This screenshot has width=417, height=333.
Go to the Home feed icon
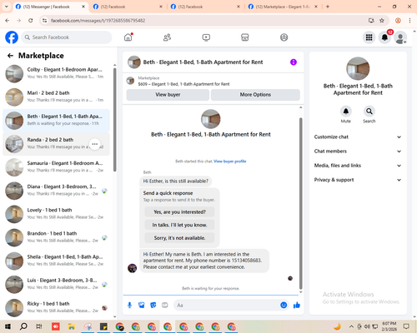tap(128, 37)
